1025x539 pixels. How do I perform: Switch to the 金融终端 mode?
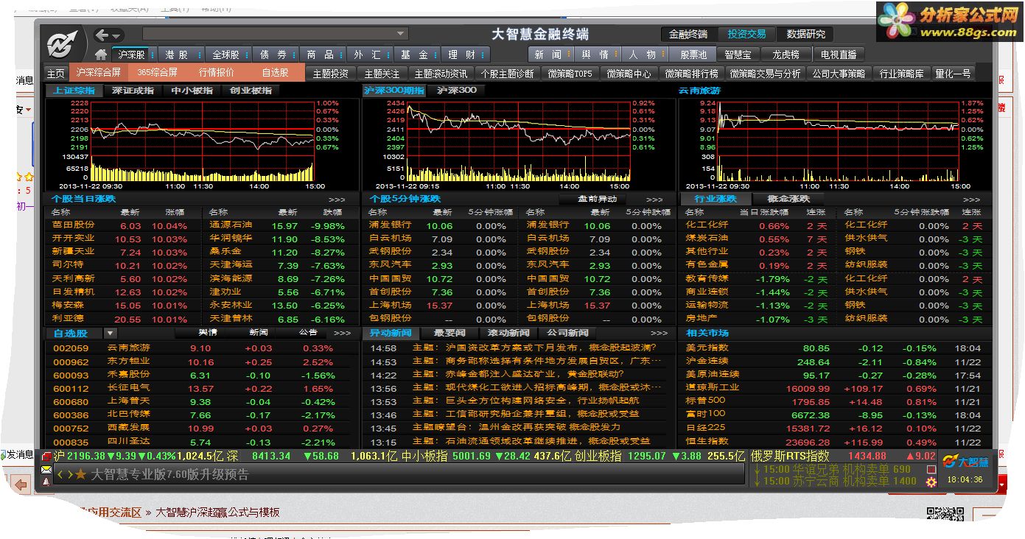click(x=688, y=35)
